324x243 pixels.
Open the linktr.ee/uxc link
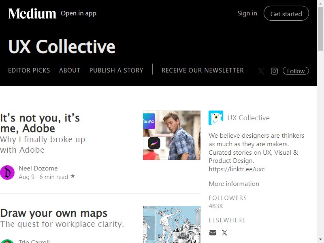click(237, 169)
